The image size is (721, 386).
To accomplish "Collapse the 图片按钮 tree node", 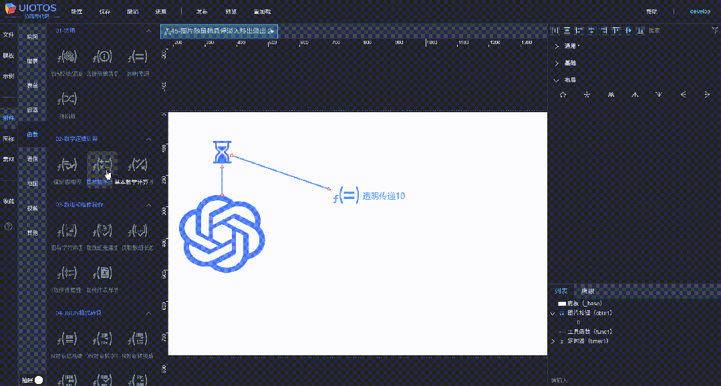I will pos(553,313).
